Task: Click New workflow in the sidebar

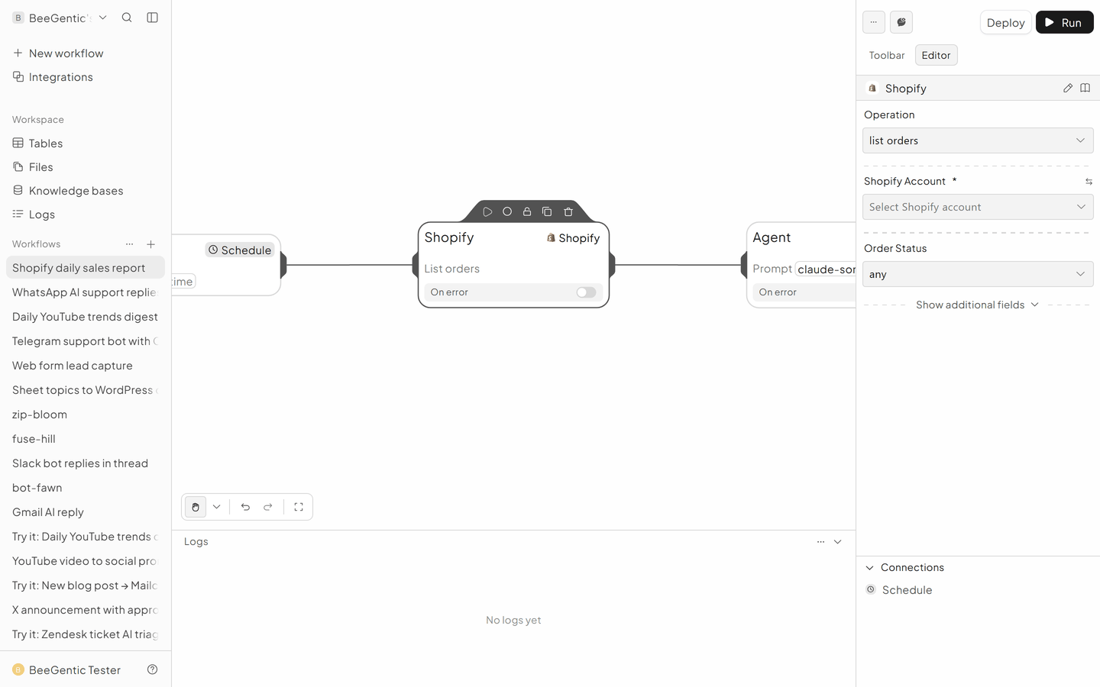Action: pos(86,53)
